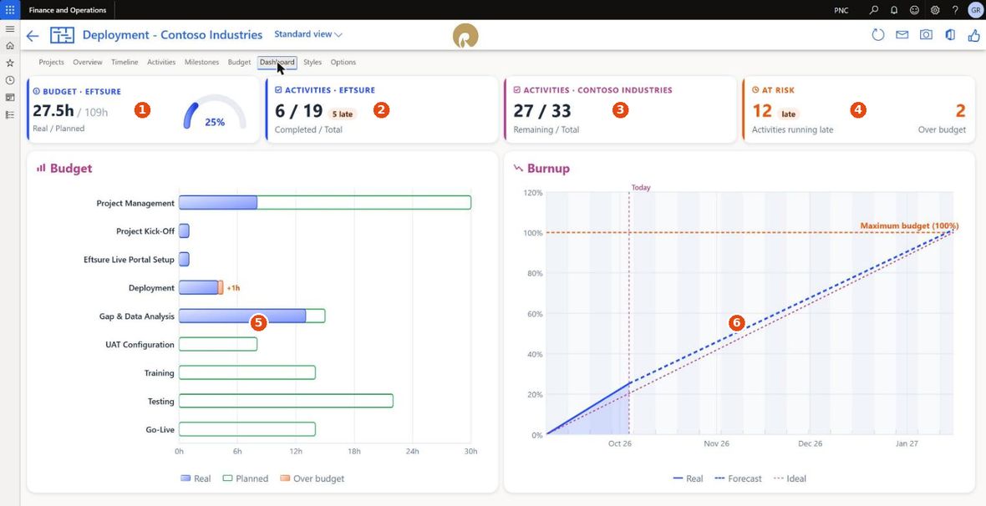The height and width of the screenshot is (506, 986).
Task: Open the GR user account menu
Action: [x=975, y=10]
